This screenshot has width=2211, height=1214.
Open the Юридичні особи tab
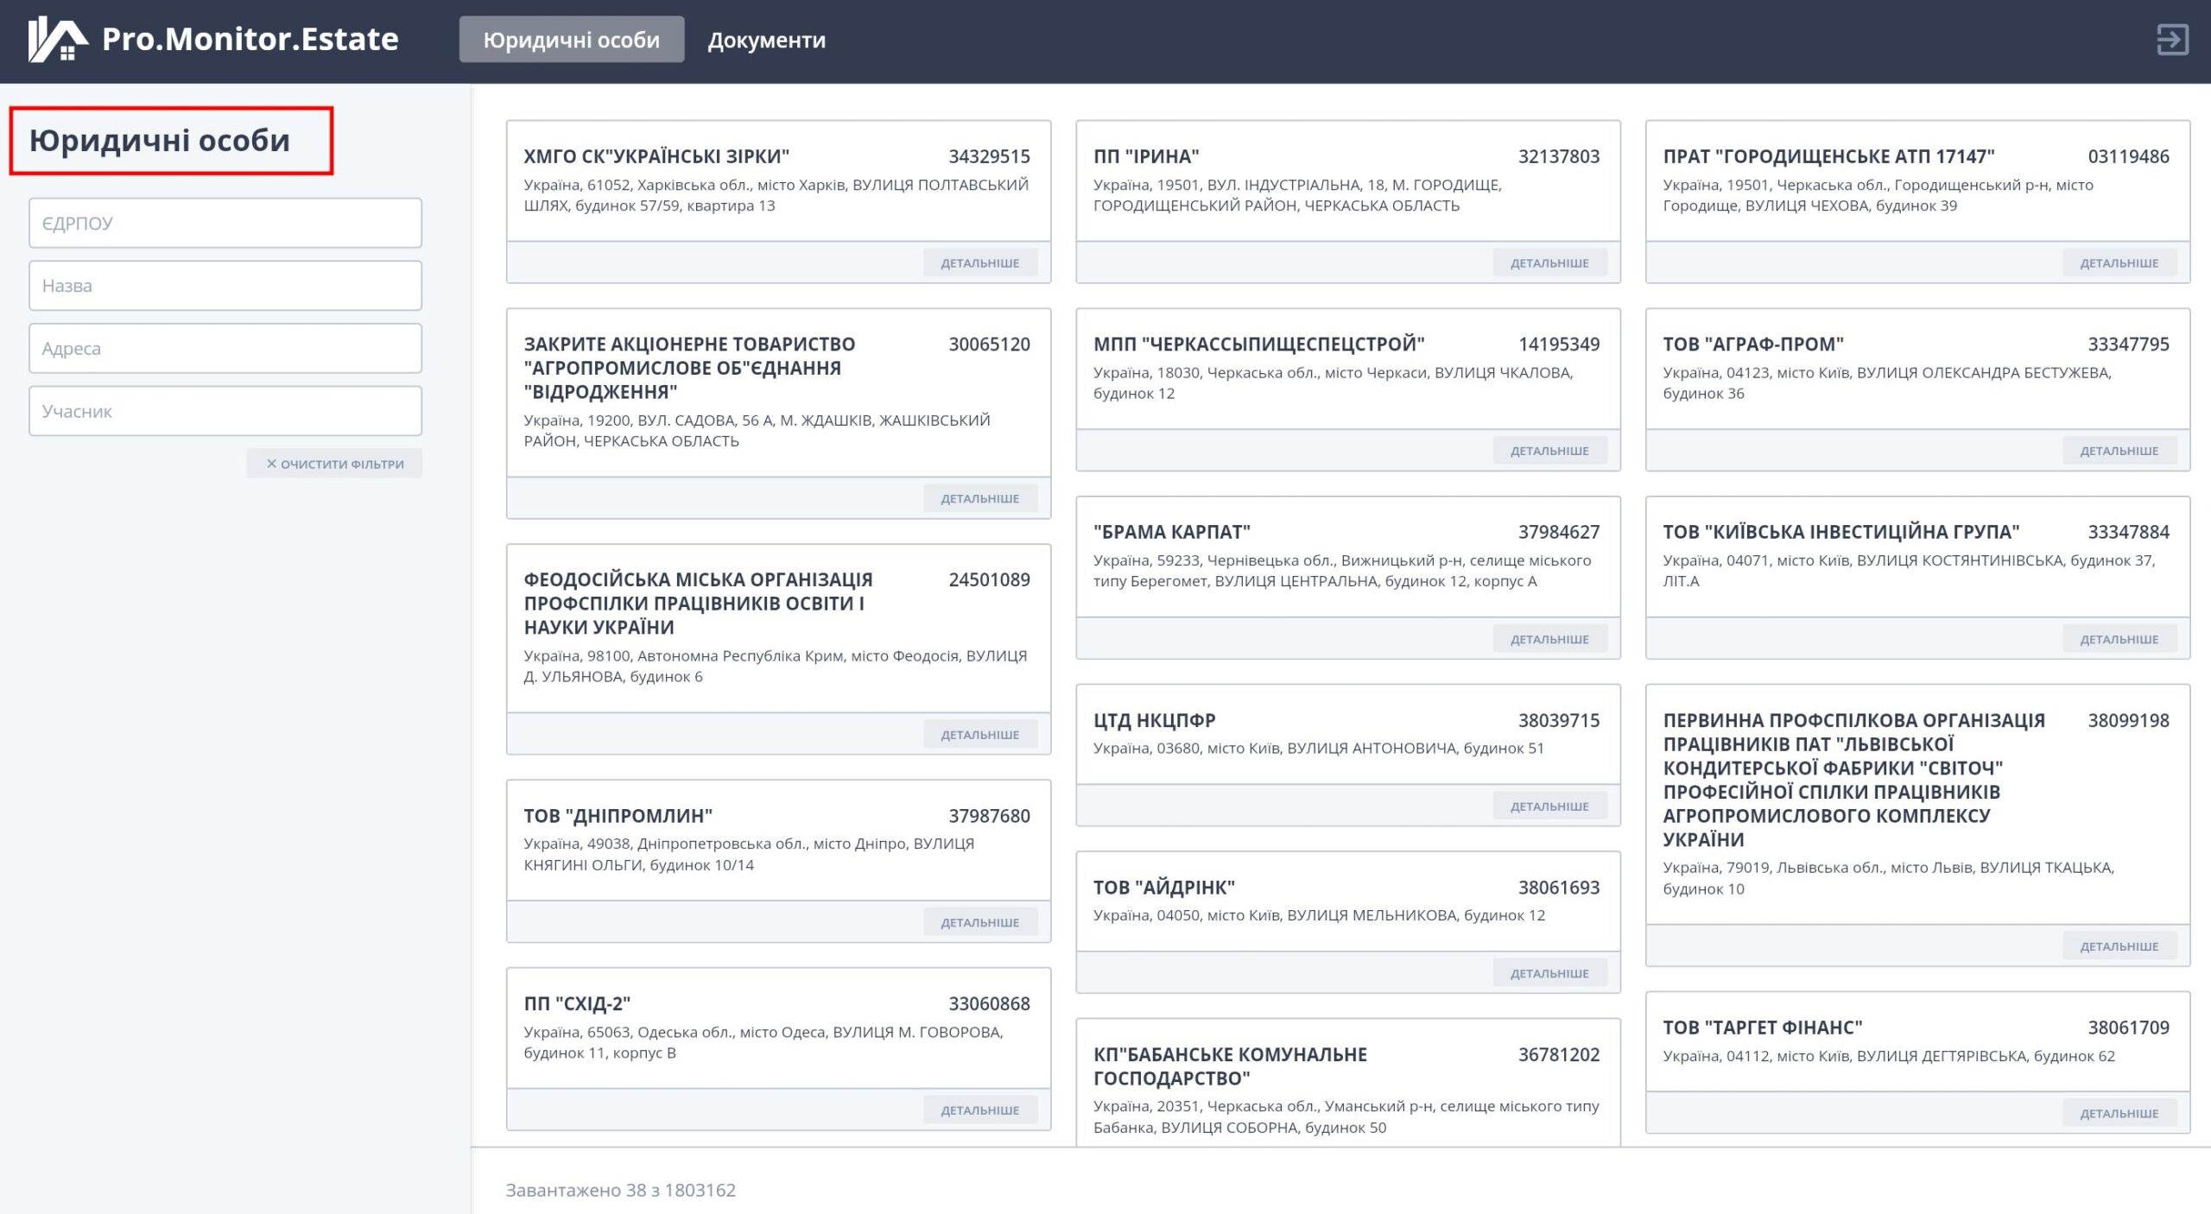pos(571,40)
